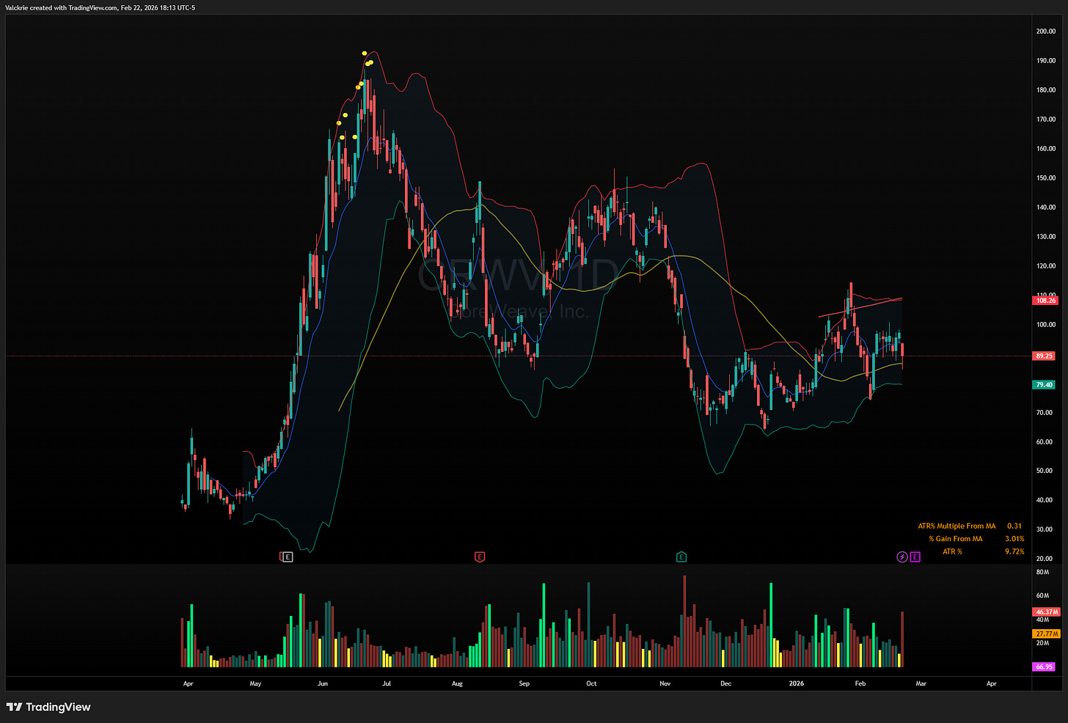Click the 30.00 price axis label
The width and height of the screenshot is (1068, 723).
tap(1045, 529)
